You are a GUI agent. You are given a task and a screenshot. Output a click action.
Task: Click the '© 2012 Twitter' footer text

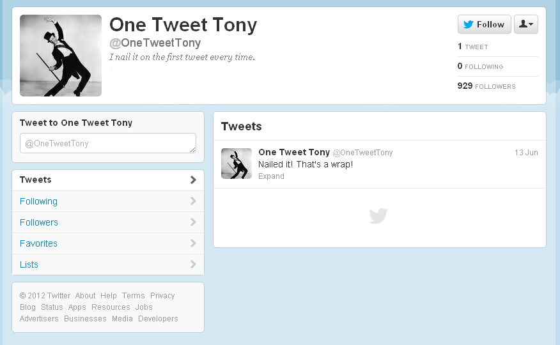[45, 296]
